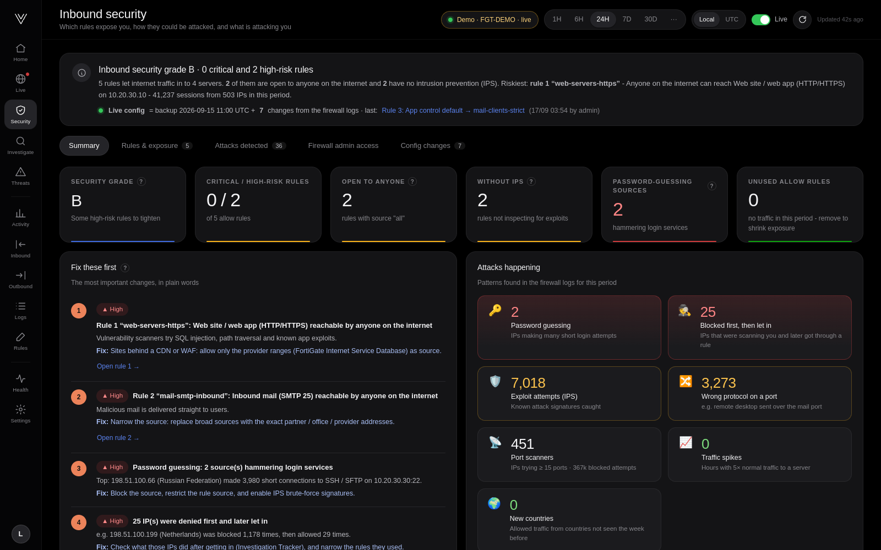Switch to Rules & exposure tab
The width and height of the screenshot is (881, 550).
tap(156, 146)
